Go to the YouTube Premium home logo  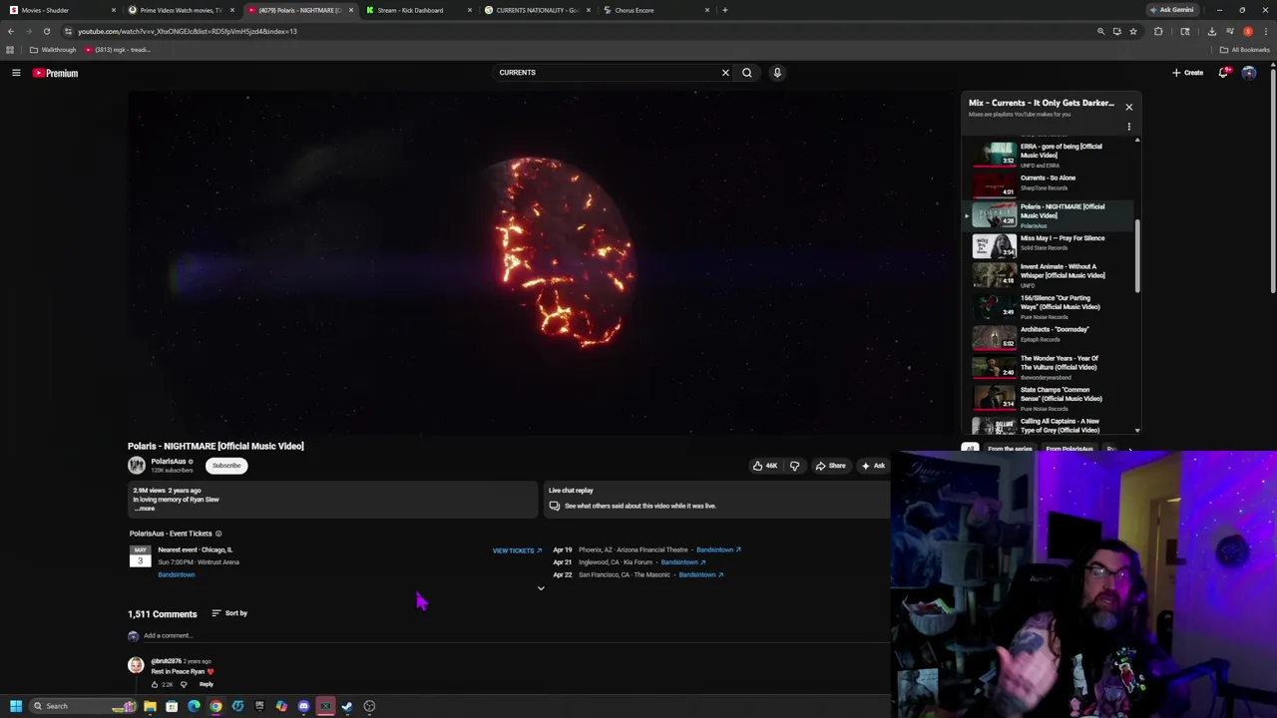pos(55,73)
